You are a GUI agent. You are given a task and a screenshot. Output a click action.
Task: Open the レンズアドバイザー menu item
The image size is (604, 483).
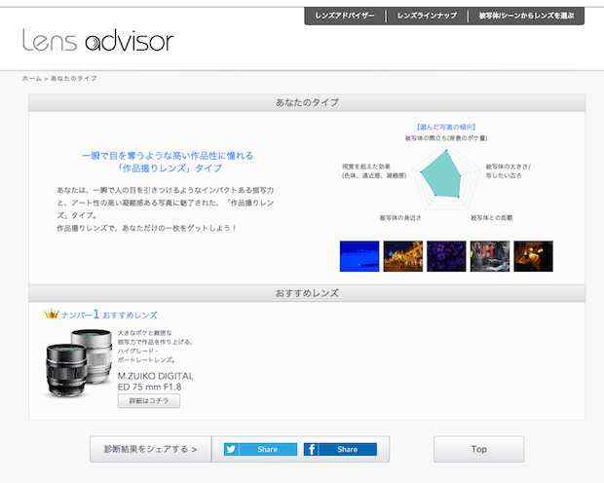345,17
